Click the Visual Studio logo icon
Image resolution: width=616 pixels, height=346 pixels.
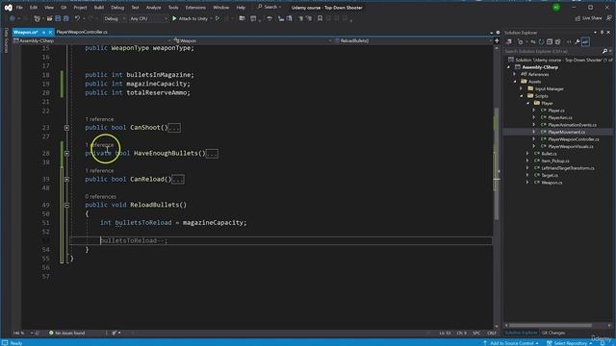tap(9, 8)
